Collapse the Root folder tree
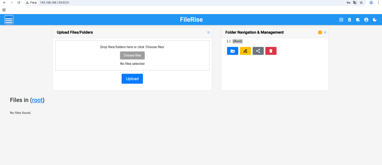Viewport: 382px width, 165px height. (x=228, y=41)
